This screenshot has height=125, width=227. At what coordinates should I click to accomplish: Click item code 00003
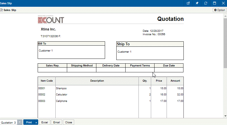click(42, 101)
